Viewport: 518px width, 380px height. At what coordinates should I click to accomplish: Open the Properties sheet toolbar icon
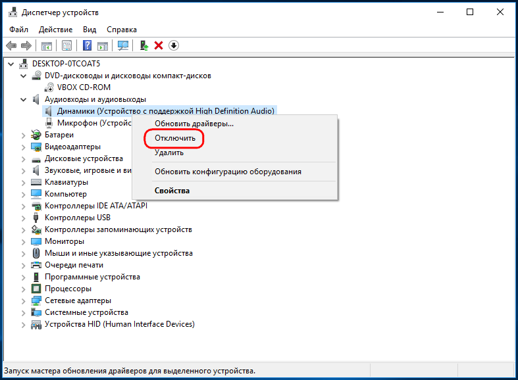click(66, 45)
